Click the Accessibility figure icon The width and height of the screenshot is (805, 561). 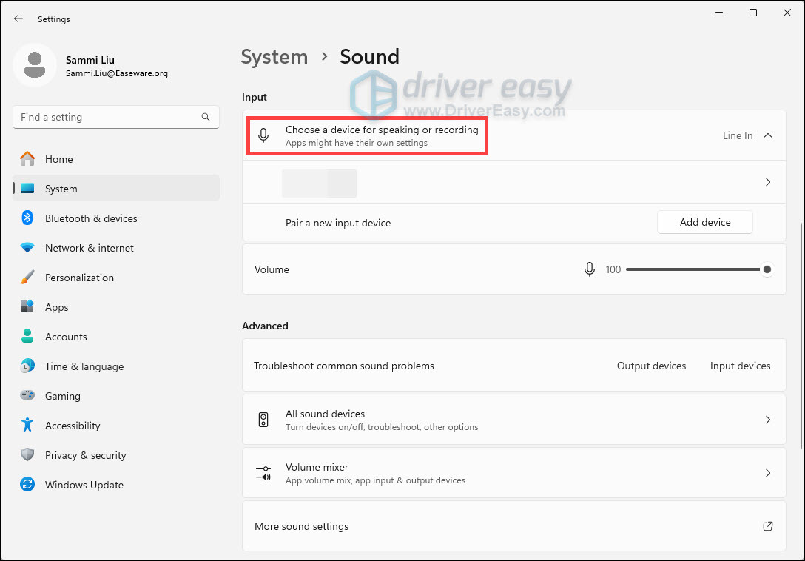(27, 425)
